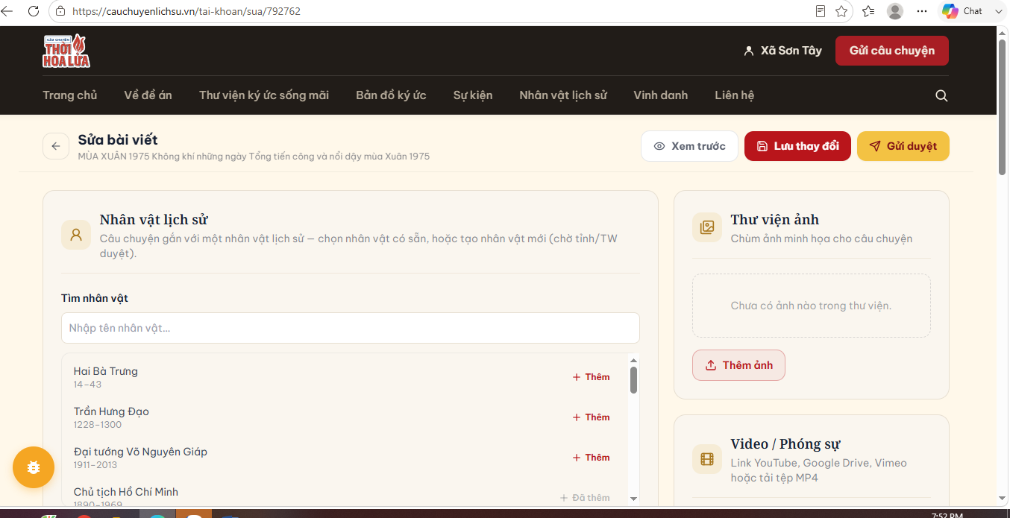1010x518 pixels.
Task: Go to the Trang chủ menu item
Action: (x=70, y=95)
